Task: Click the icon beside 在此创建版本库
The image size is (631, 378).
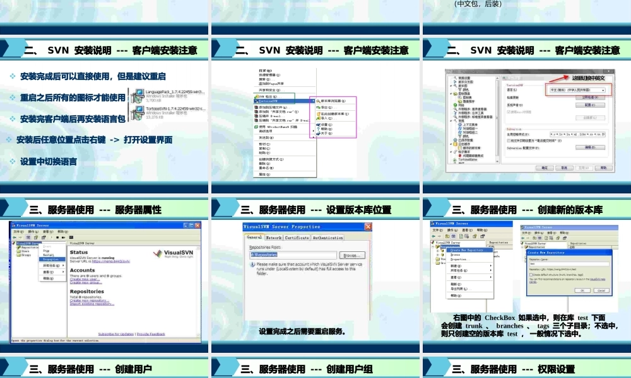Action: (318, 114)
